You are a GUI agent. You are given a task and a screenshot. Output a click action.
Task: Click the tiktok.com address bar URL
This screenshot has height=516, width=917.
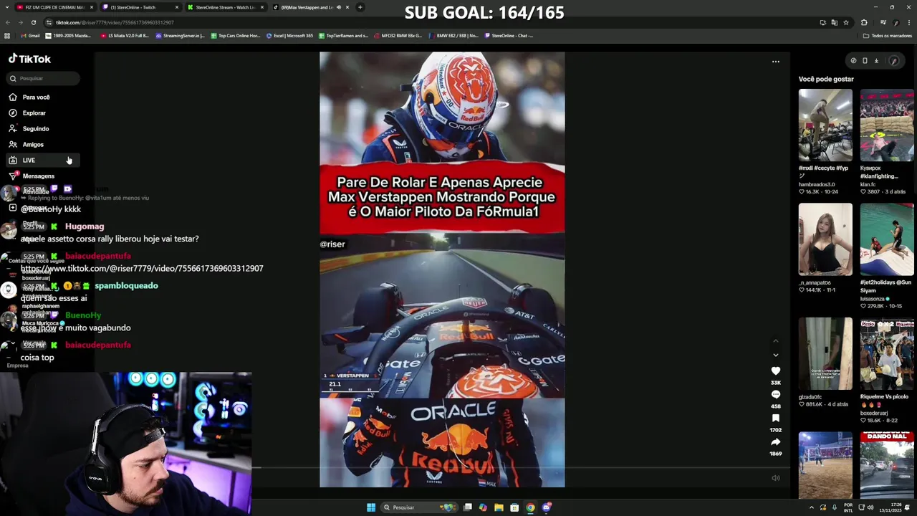(x=115, y=22)
